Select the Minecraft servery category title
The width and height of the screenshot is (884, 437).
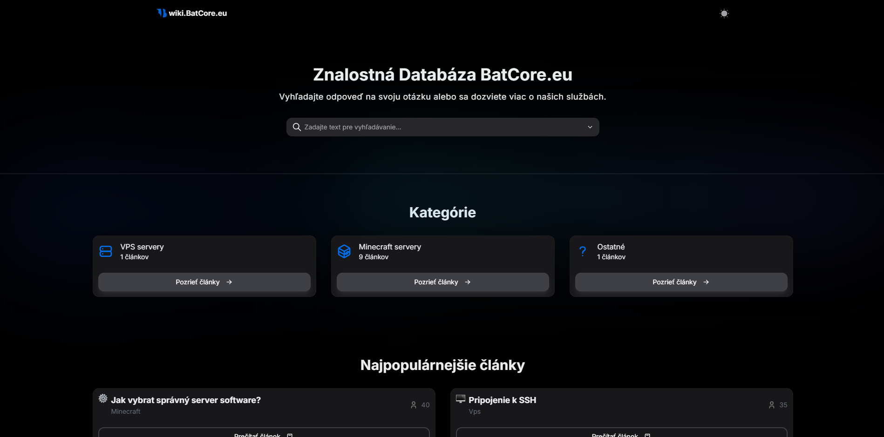click(x=390, y=247)
